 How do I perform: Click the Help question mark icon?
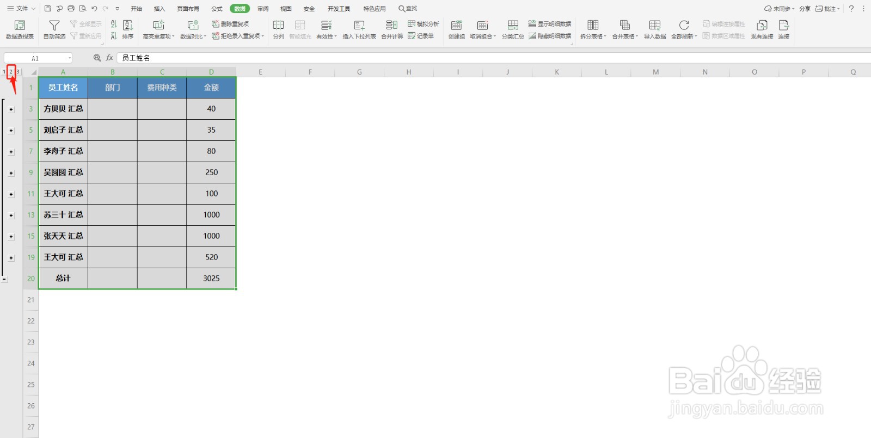coord(851,9)
